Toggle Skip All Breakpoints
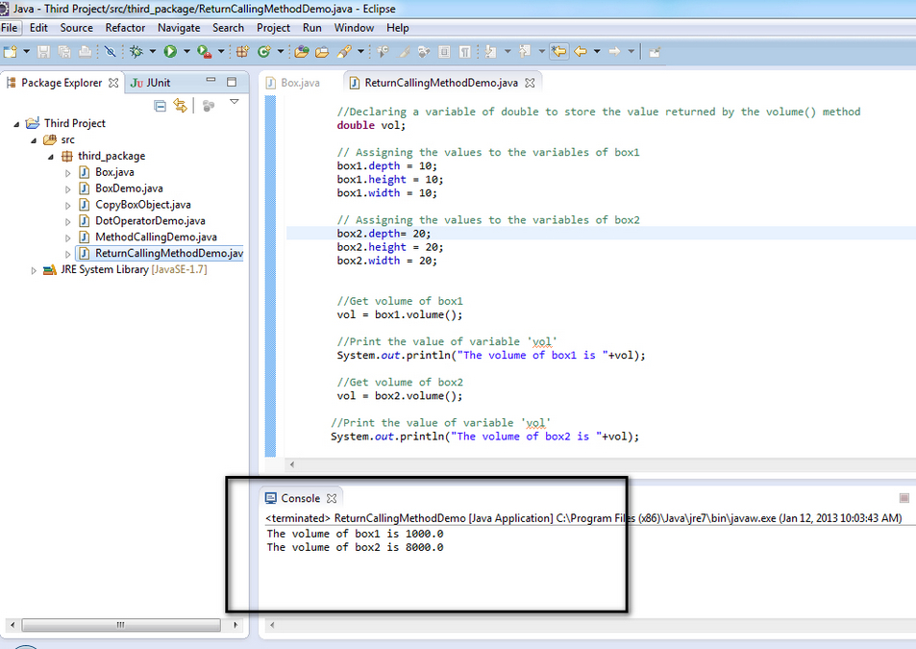The width and height of the screenshot is (916, 649). pyautogui.click(x=110, y=52)
